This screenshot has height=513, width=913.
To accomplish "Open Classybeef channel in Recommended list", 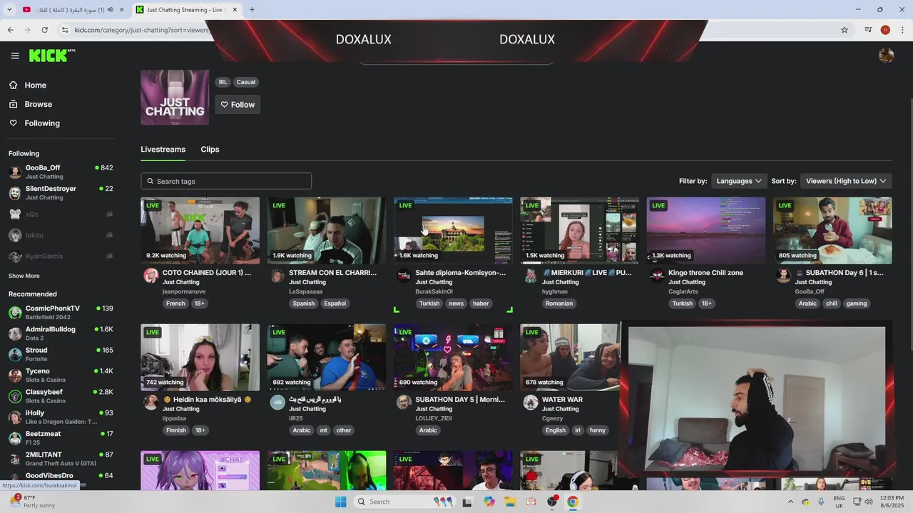I will pos(61,396).
